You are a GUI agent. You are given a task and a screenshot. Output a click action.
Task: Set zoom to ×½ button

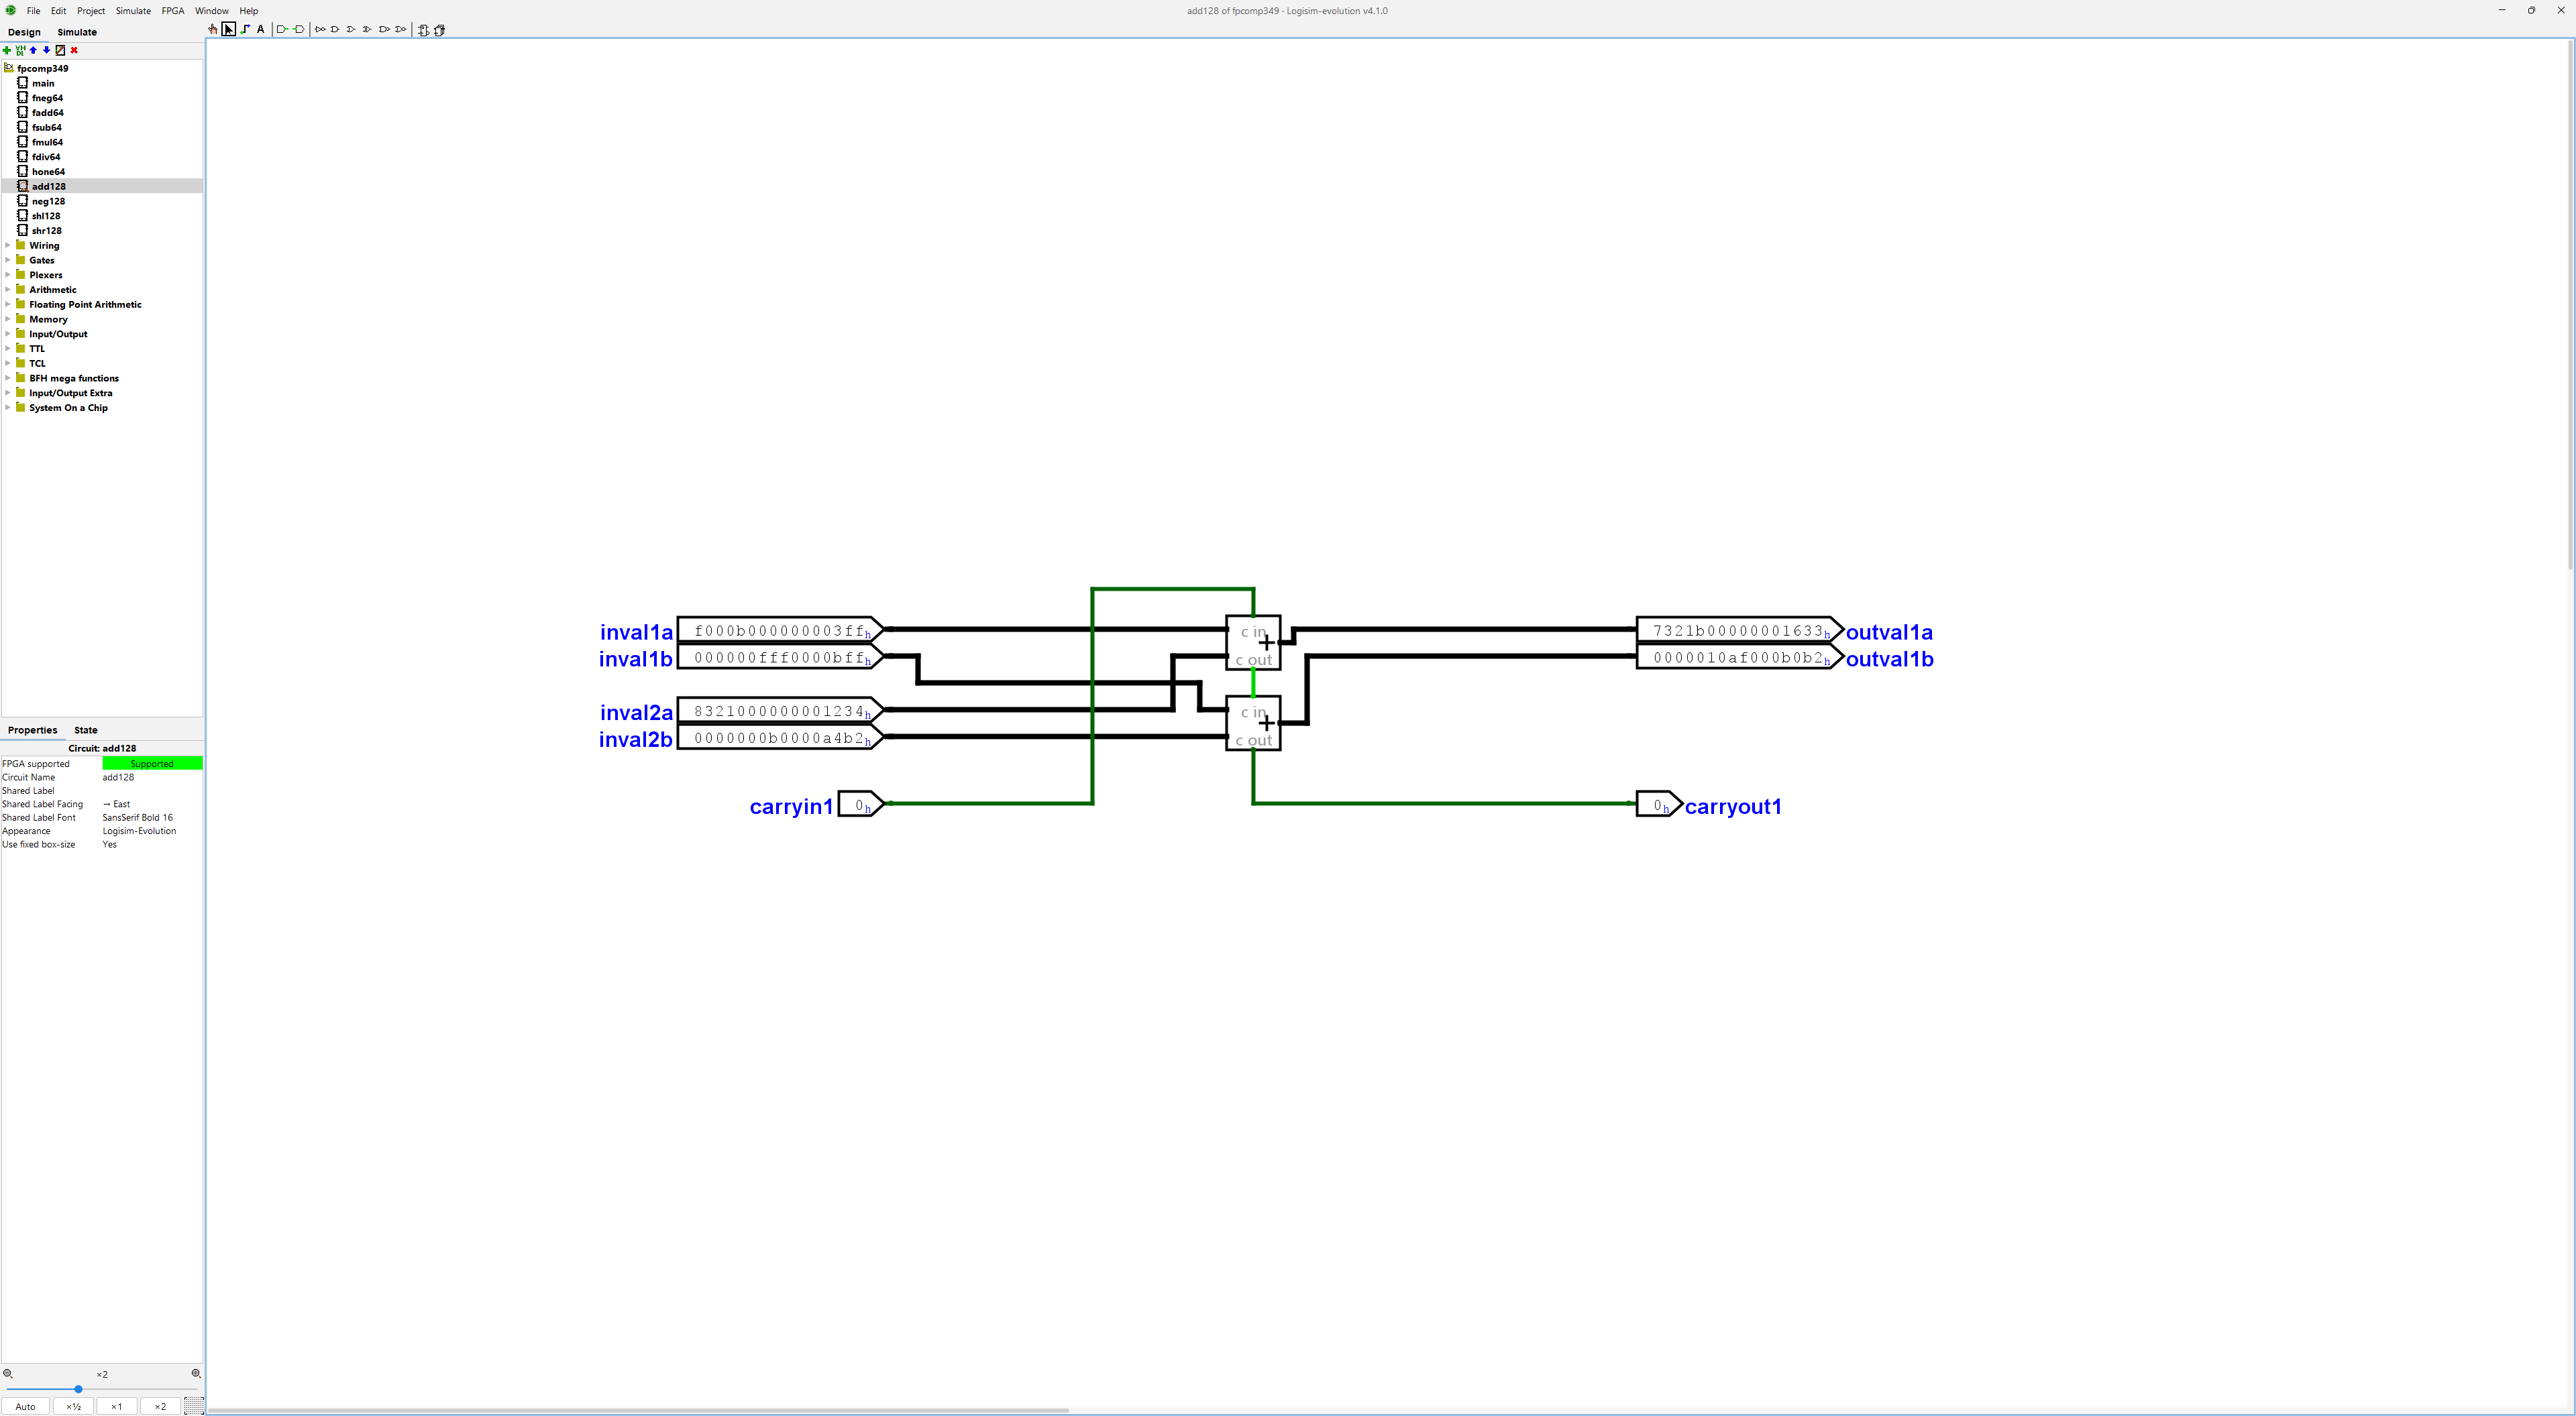click(73, 1406)
